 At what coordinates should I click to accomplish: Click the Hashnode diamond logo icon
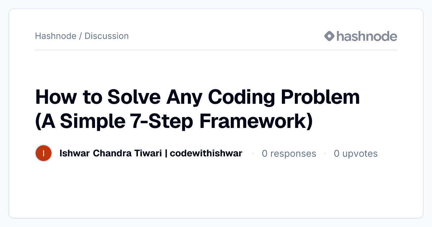pos(329,36)
